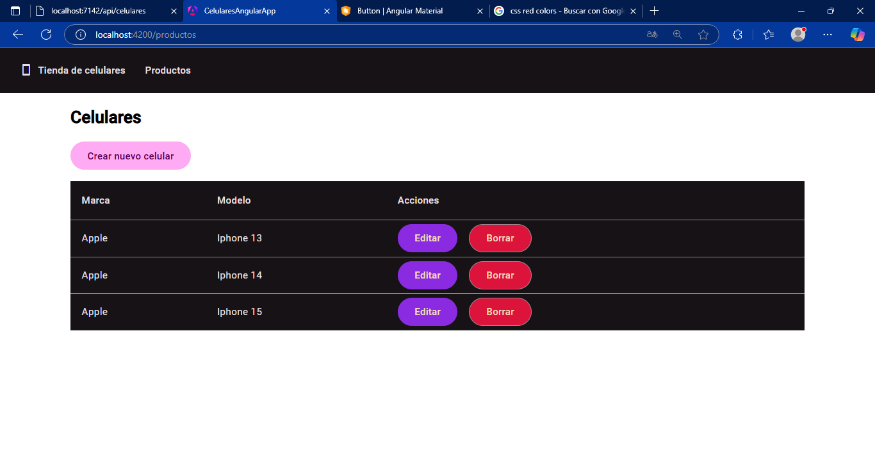This screenshot has height=461, width=875.
Task: Edit the Iphone 15 entry
Action: point(427,312)
